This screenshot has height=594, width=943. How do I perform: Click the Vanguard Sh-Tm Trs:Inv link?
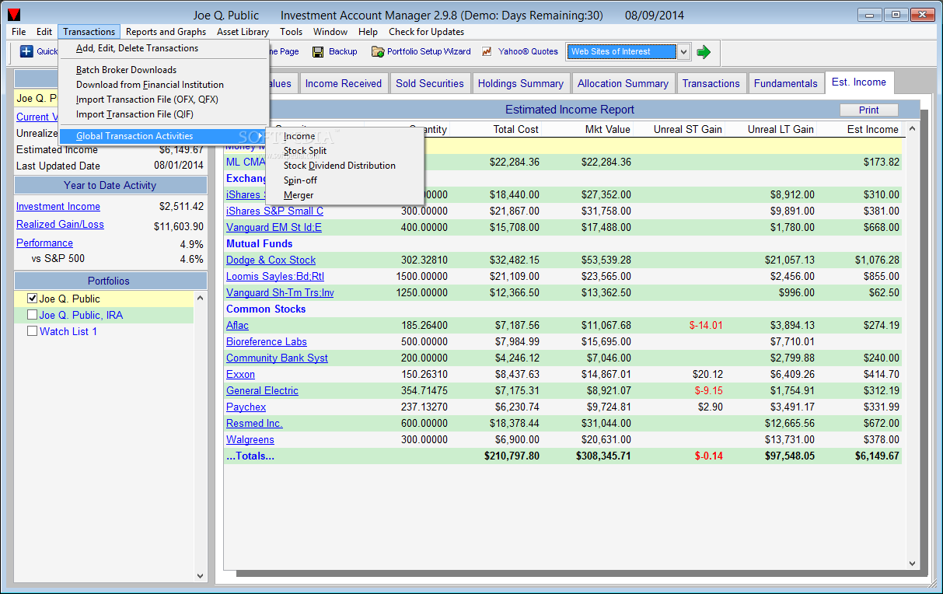(x=280, y=293)
